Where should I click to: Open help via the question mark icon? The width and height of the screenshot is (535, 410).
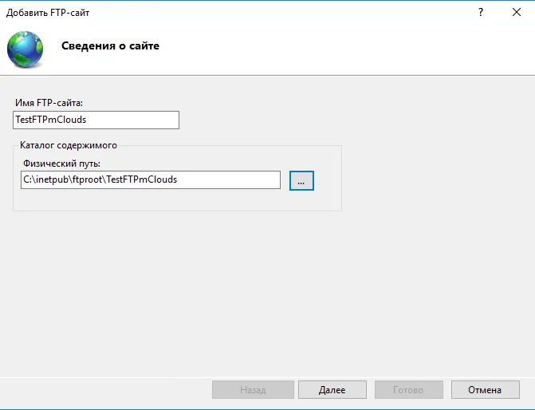(481, 13)
